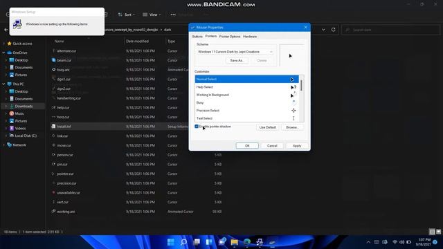This screenshot has width=443, height=249.
Task: Collapse This PC tree node
Action: 3,84
